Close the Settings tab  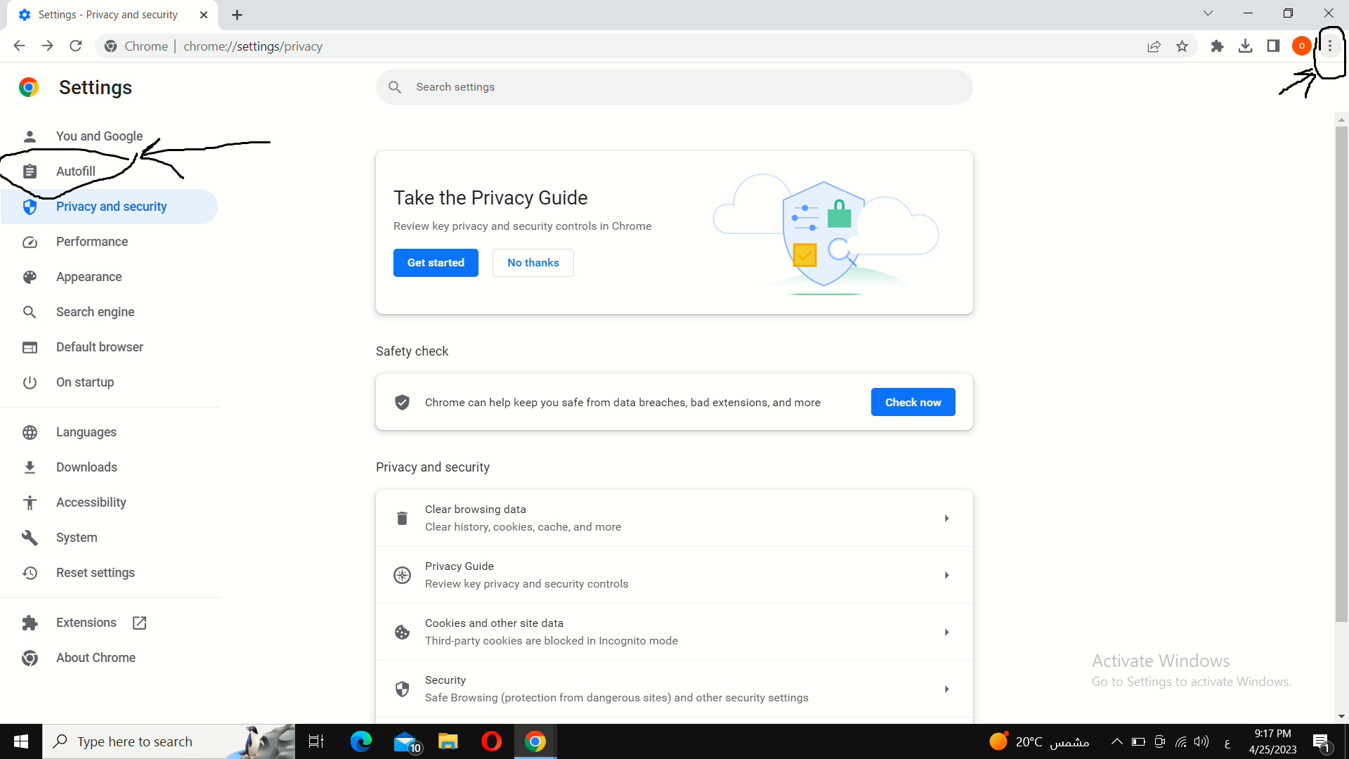click(x=204, y=15)
